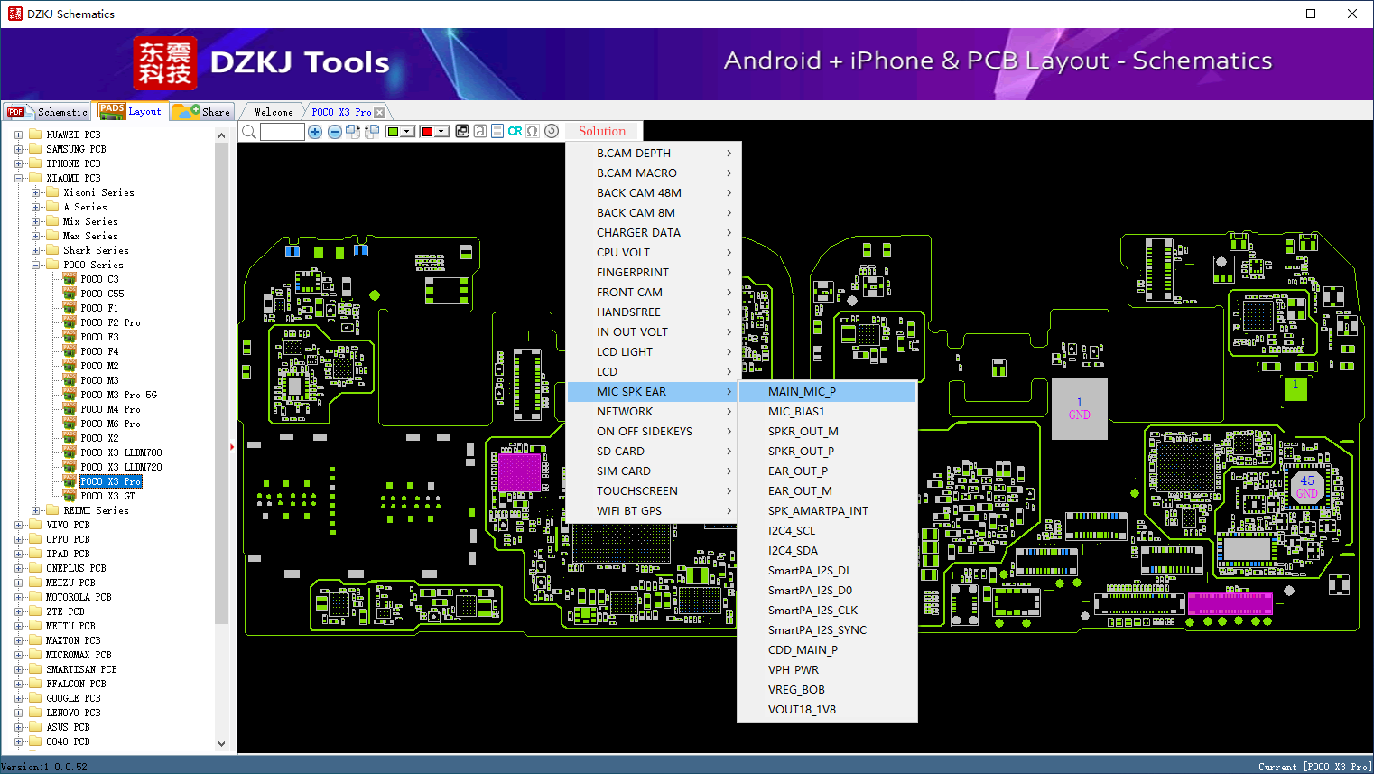Expand the Shark Series tree node

[x=36, y=250]
